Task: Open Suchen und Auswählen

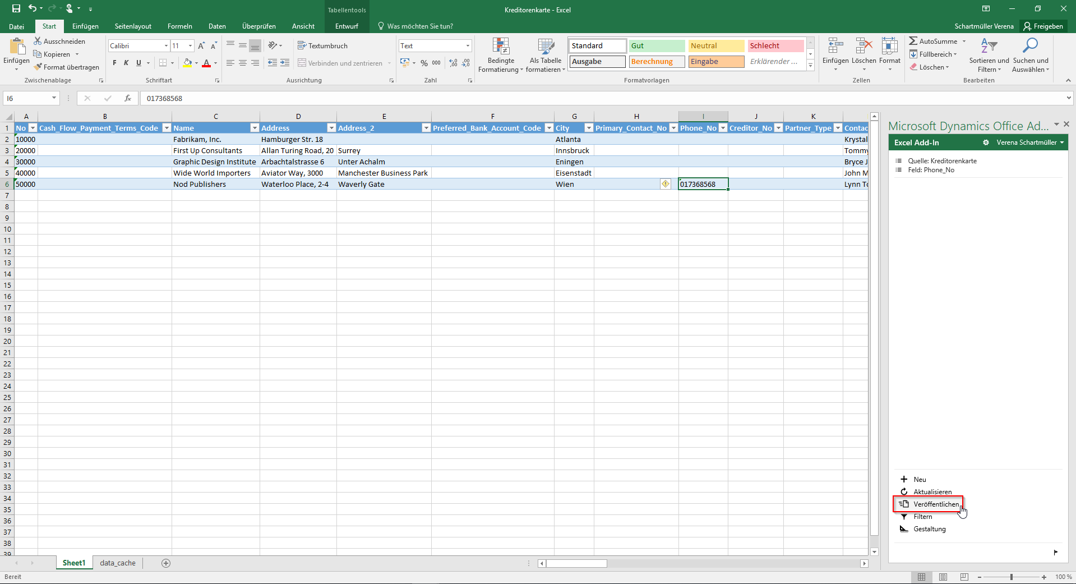Action: click(x=1031, y=55)
